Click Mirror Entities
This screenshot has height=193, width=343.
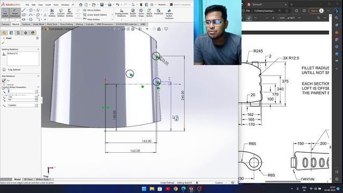[92, 10]
